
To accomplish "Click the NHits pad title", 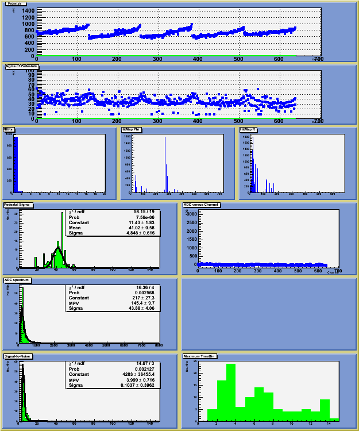I will [9, 129].
